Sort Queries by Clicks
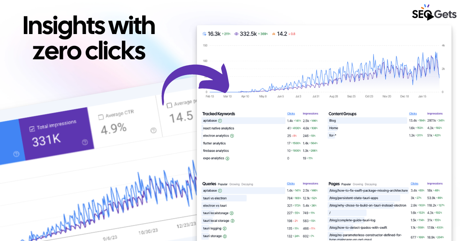This screenshot has height=241, width=460. 291,184
